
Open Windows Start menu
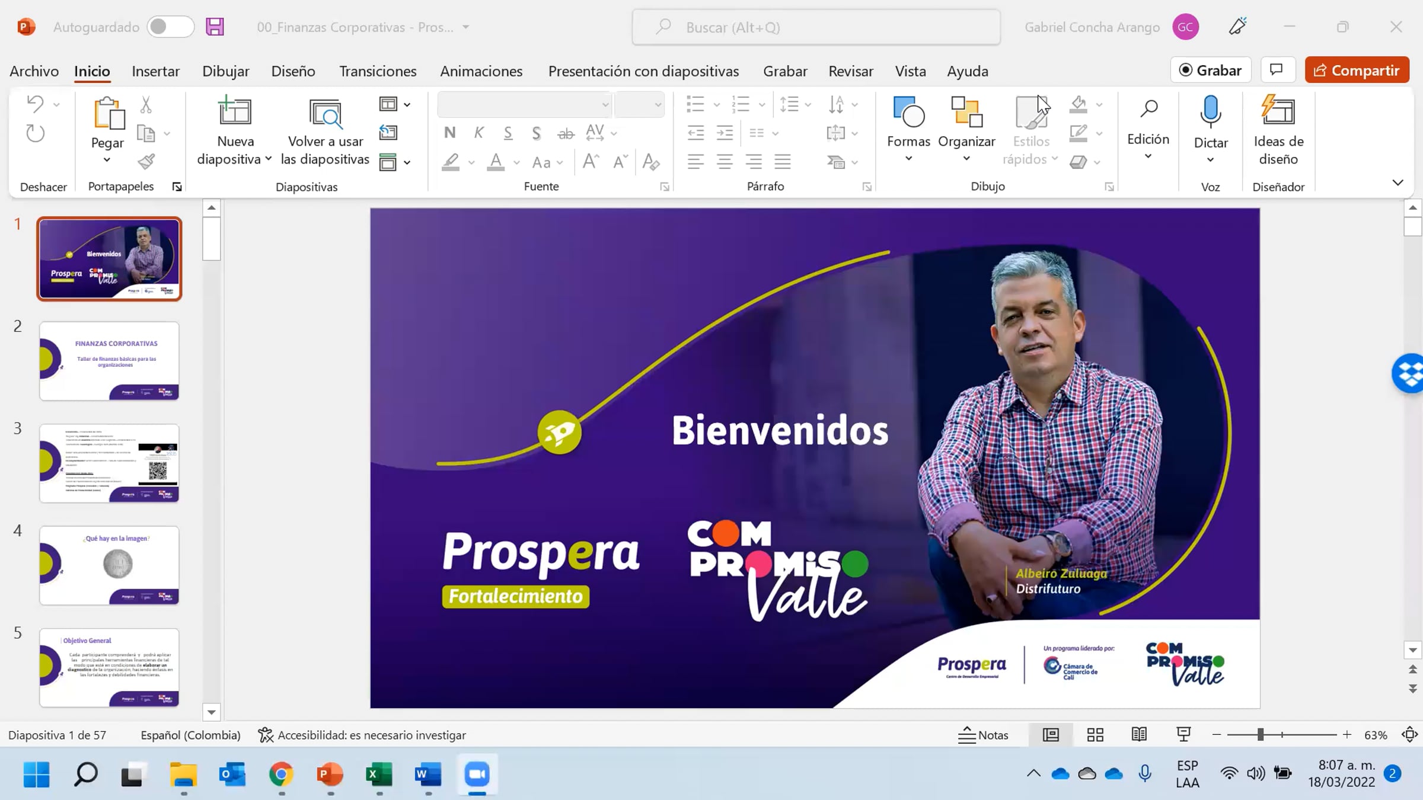tap(37, 774)
